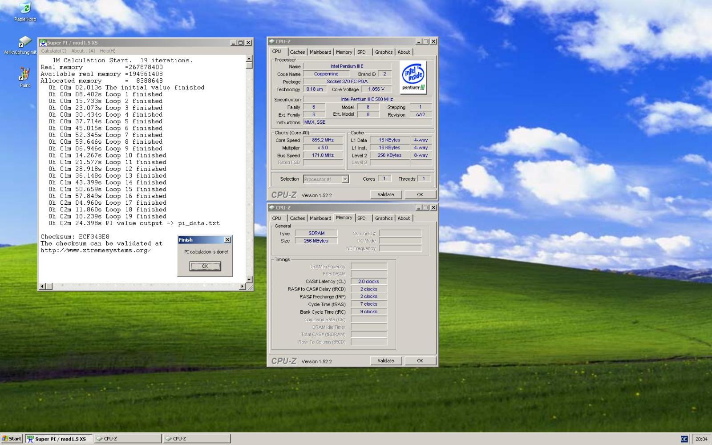Click the Core Speed 855.2 MHz value
Image resolution: width=712 pixels, height=445 pixels.
coord(323,140)
